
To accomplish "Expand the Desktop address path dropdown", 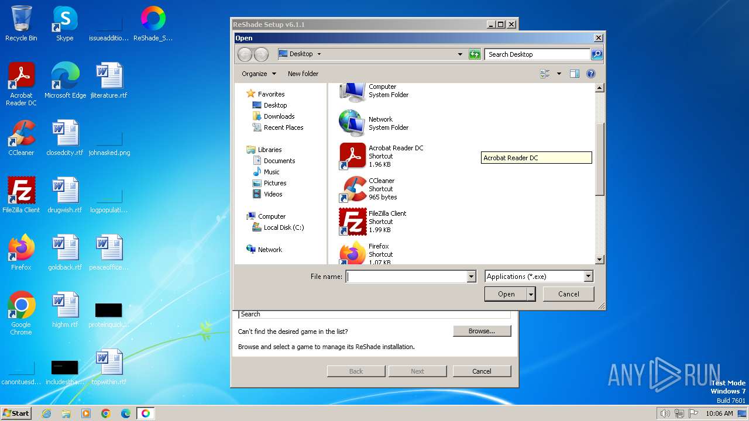I will (319, 54).
